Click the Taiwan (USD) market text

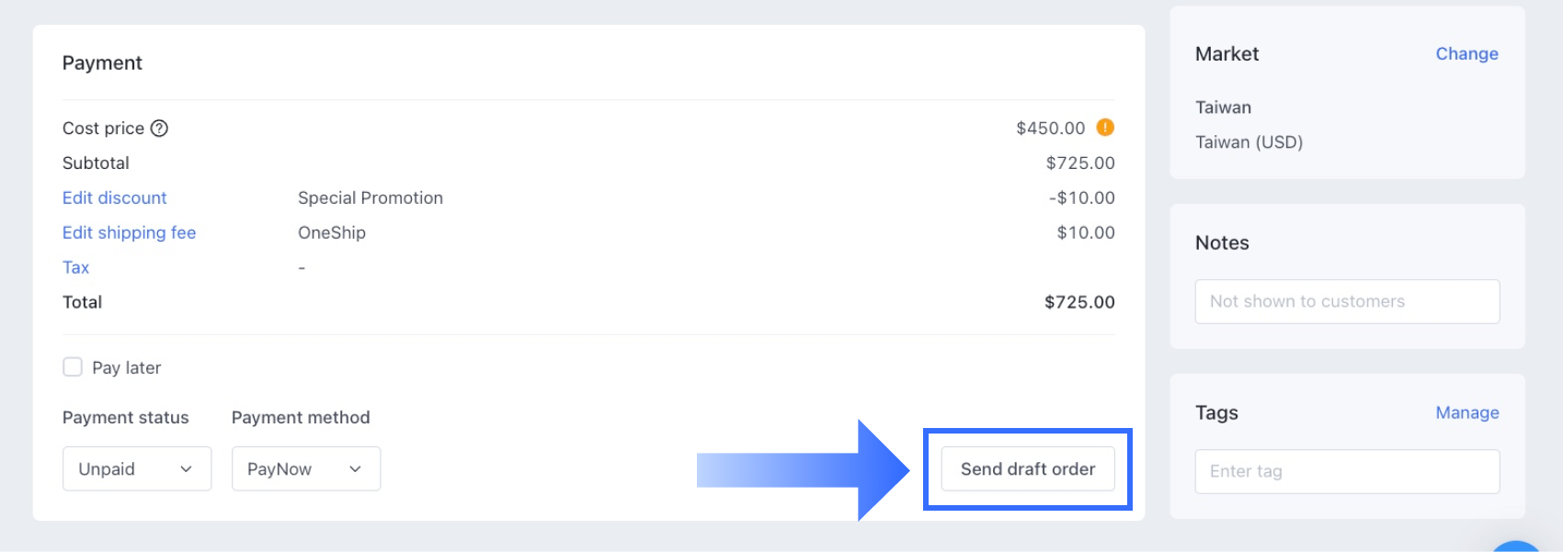(x=1249, y=142)
